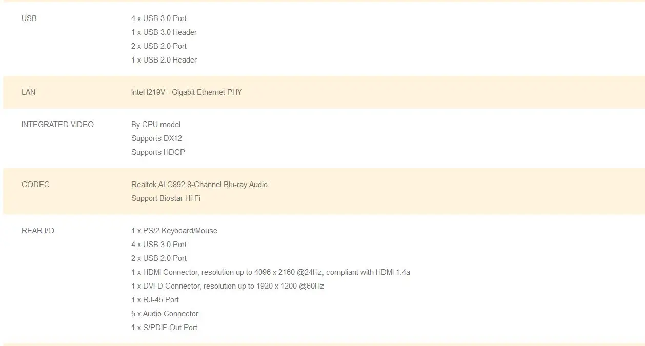Click the Support Biostar Hi-Fi line
Image resolution: width=645 pixels, height=346 pixels.
[x=166, y=198]
